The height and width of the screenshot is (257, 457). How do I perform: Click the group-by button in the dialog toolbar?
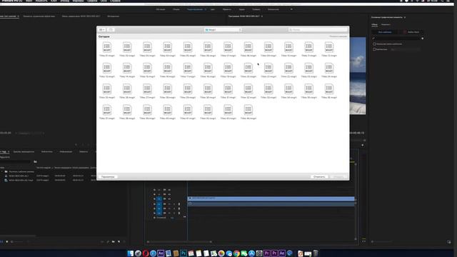[x=111, y=30]
